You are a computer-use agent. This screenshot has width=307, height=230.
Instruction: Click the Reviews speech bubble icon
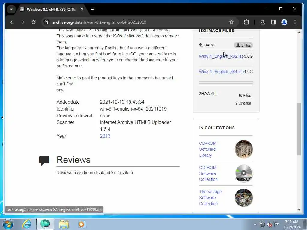click(x=44, y=161)
